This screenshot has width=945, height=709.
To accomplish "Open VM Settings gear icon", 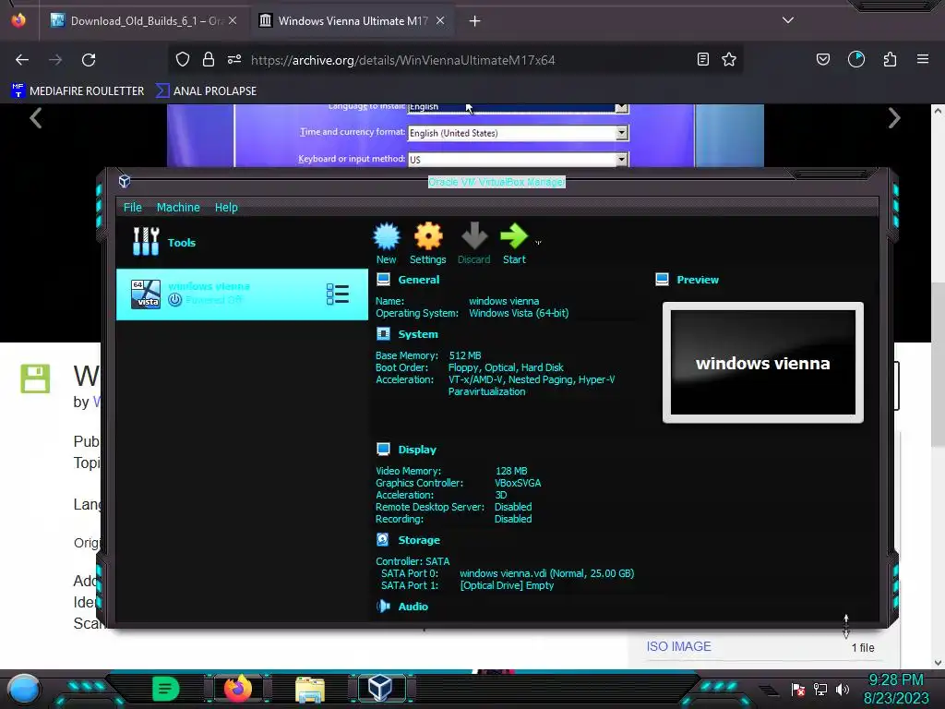I will pyautogui.click(x=428, y=236).
